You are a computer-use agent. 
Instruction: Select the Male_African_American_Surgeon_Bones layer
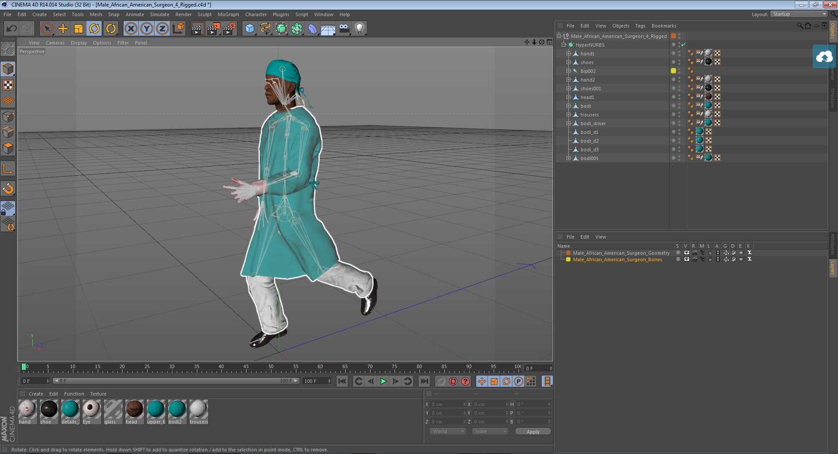pyautogui.click(x=617, y=259)
